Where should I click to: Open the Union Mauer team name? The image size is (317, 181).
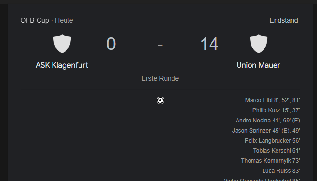point(258,65)
